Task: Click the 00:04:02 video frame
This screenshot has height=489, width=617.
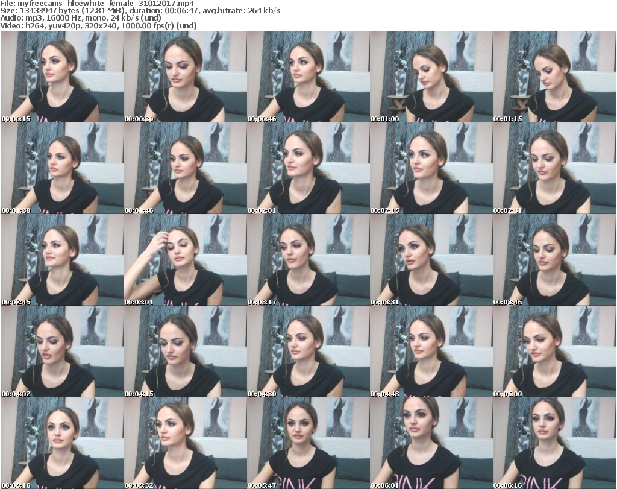Action: coord(62,351)
